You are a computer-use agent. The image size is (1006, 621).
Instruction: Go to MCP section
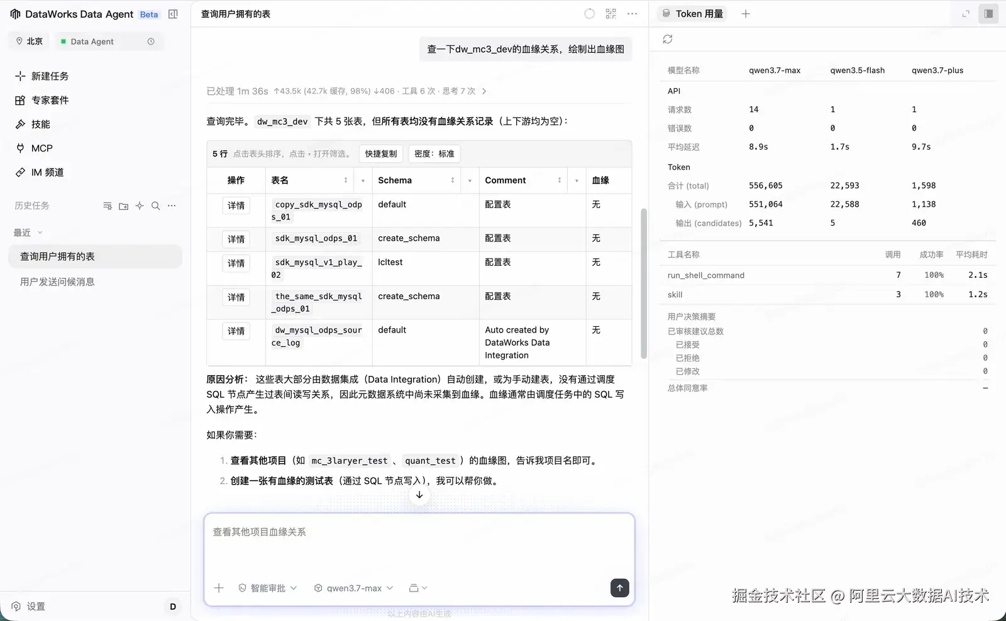34,148
